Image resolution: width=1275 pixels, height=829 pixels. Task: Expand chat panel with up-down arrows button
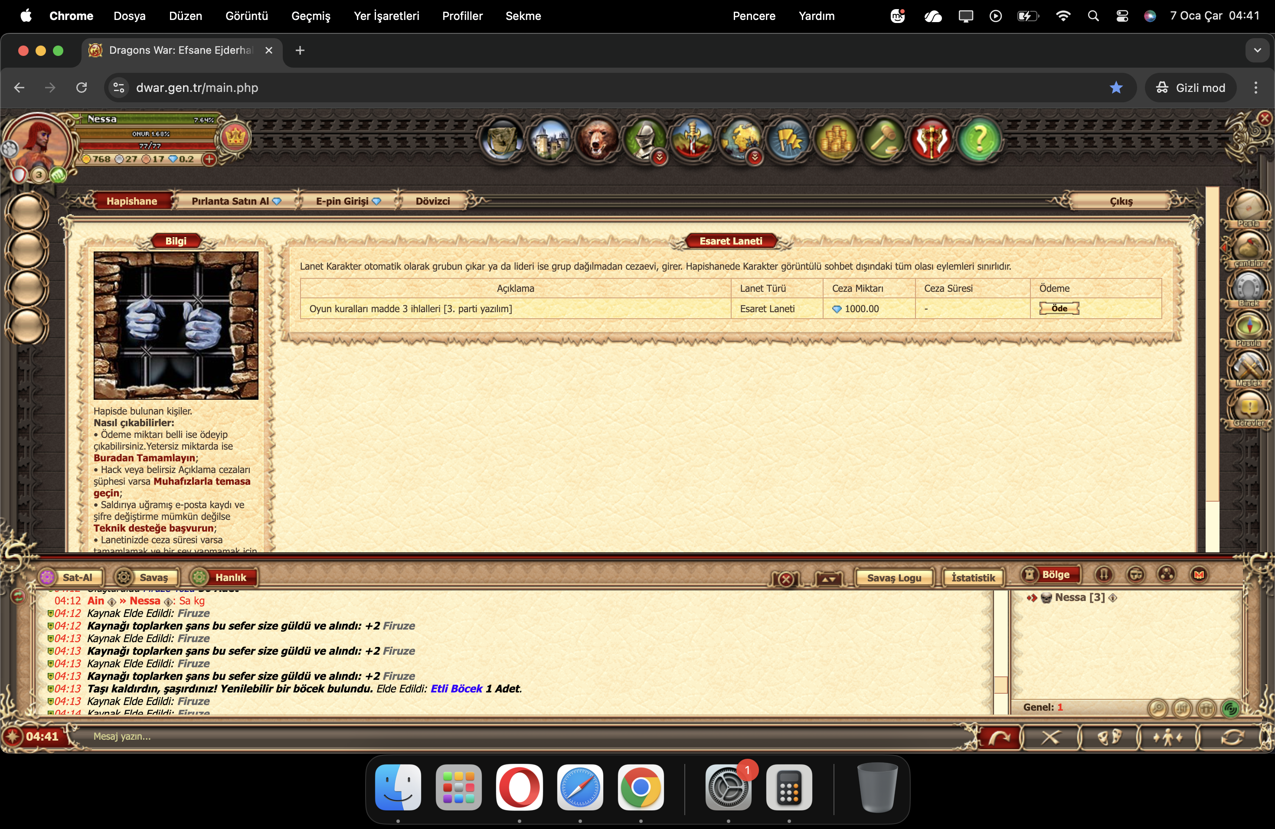point(829,578)
